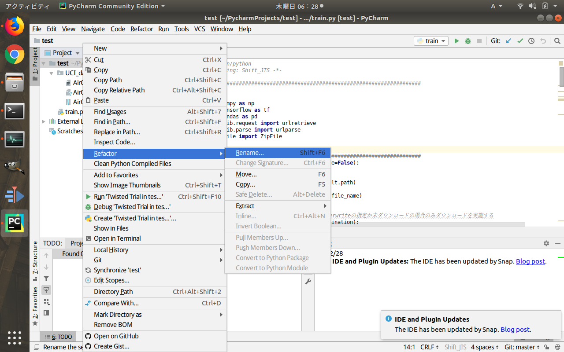The width and height of the screenshot is (564, 352).
Task: Click the clock 木曜日 06:28 in top bar
Action: click(x=296, y=6)
